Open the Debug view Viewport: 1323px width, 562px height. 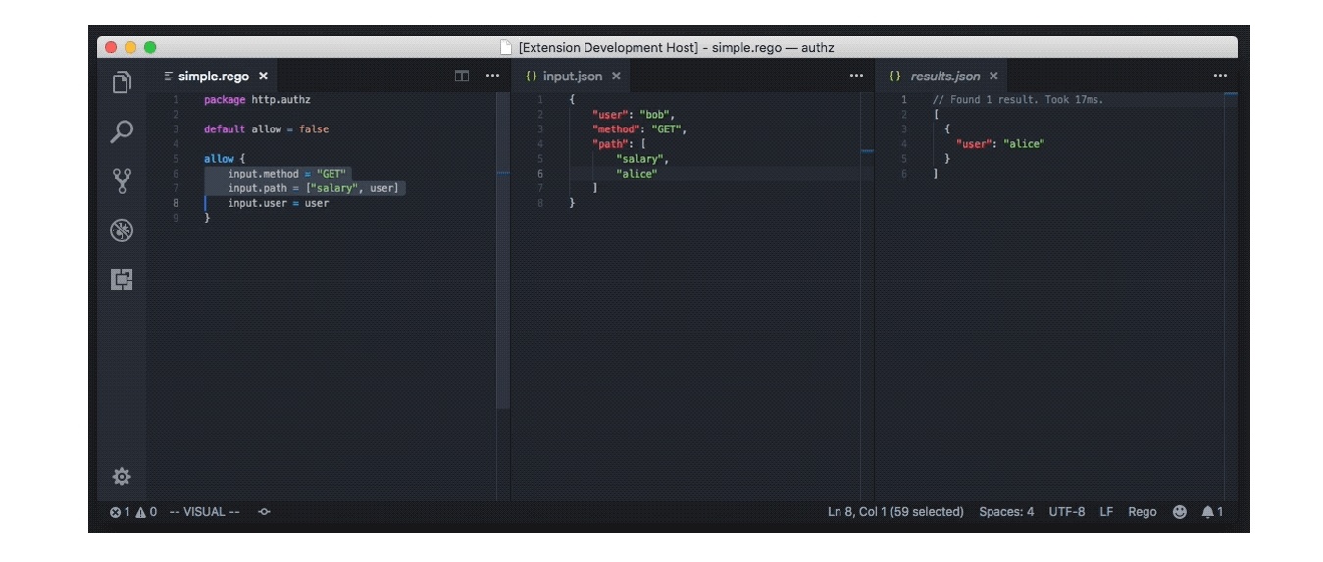coord(122,230)
